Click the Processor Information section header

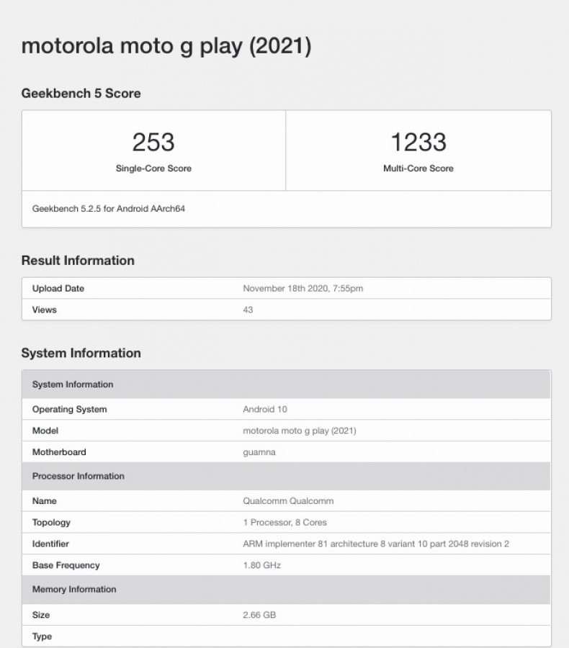(78, 476)
